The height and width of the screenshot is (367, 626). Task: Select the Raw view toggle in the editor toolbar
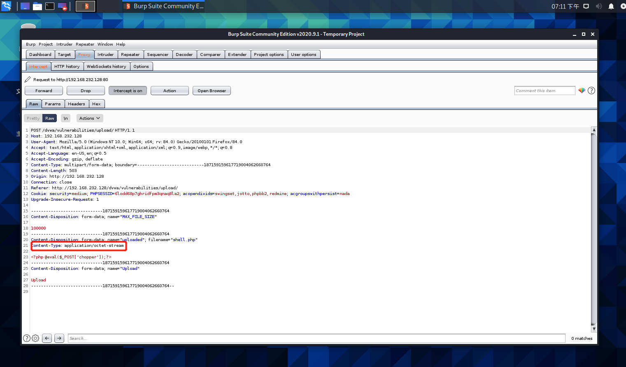[x=50, y=118]
